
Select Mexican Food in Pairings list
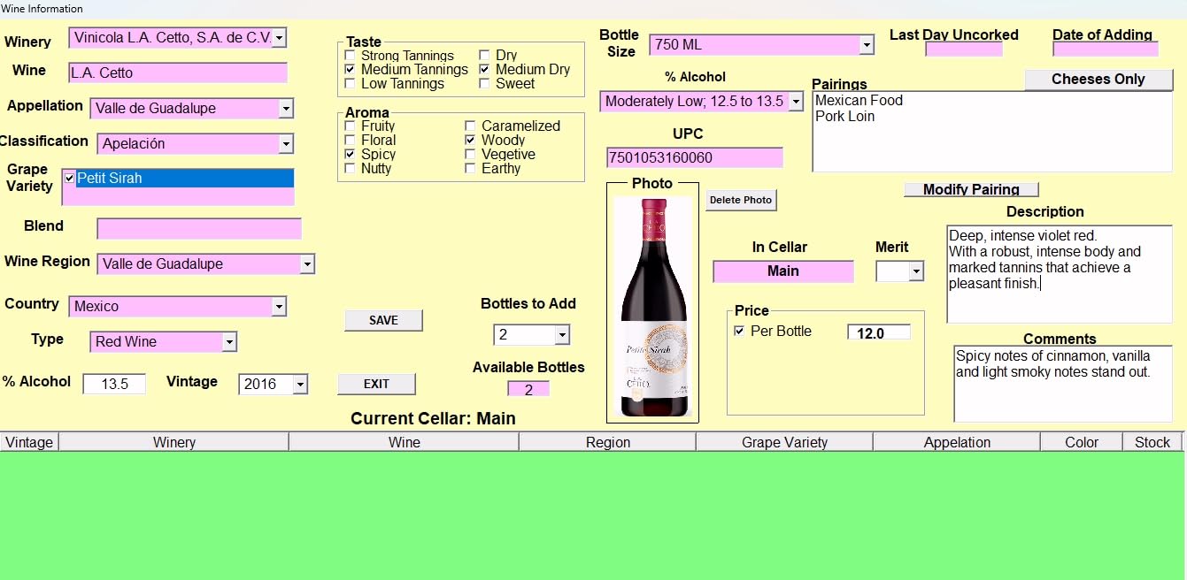[x=859, y=101]
